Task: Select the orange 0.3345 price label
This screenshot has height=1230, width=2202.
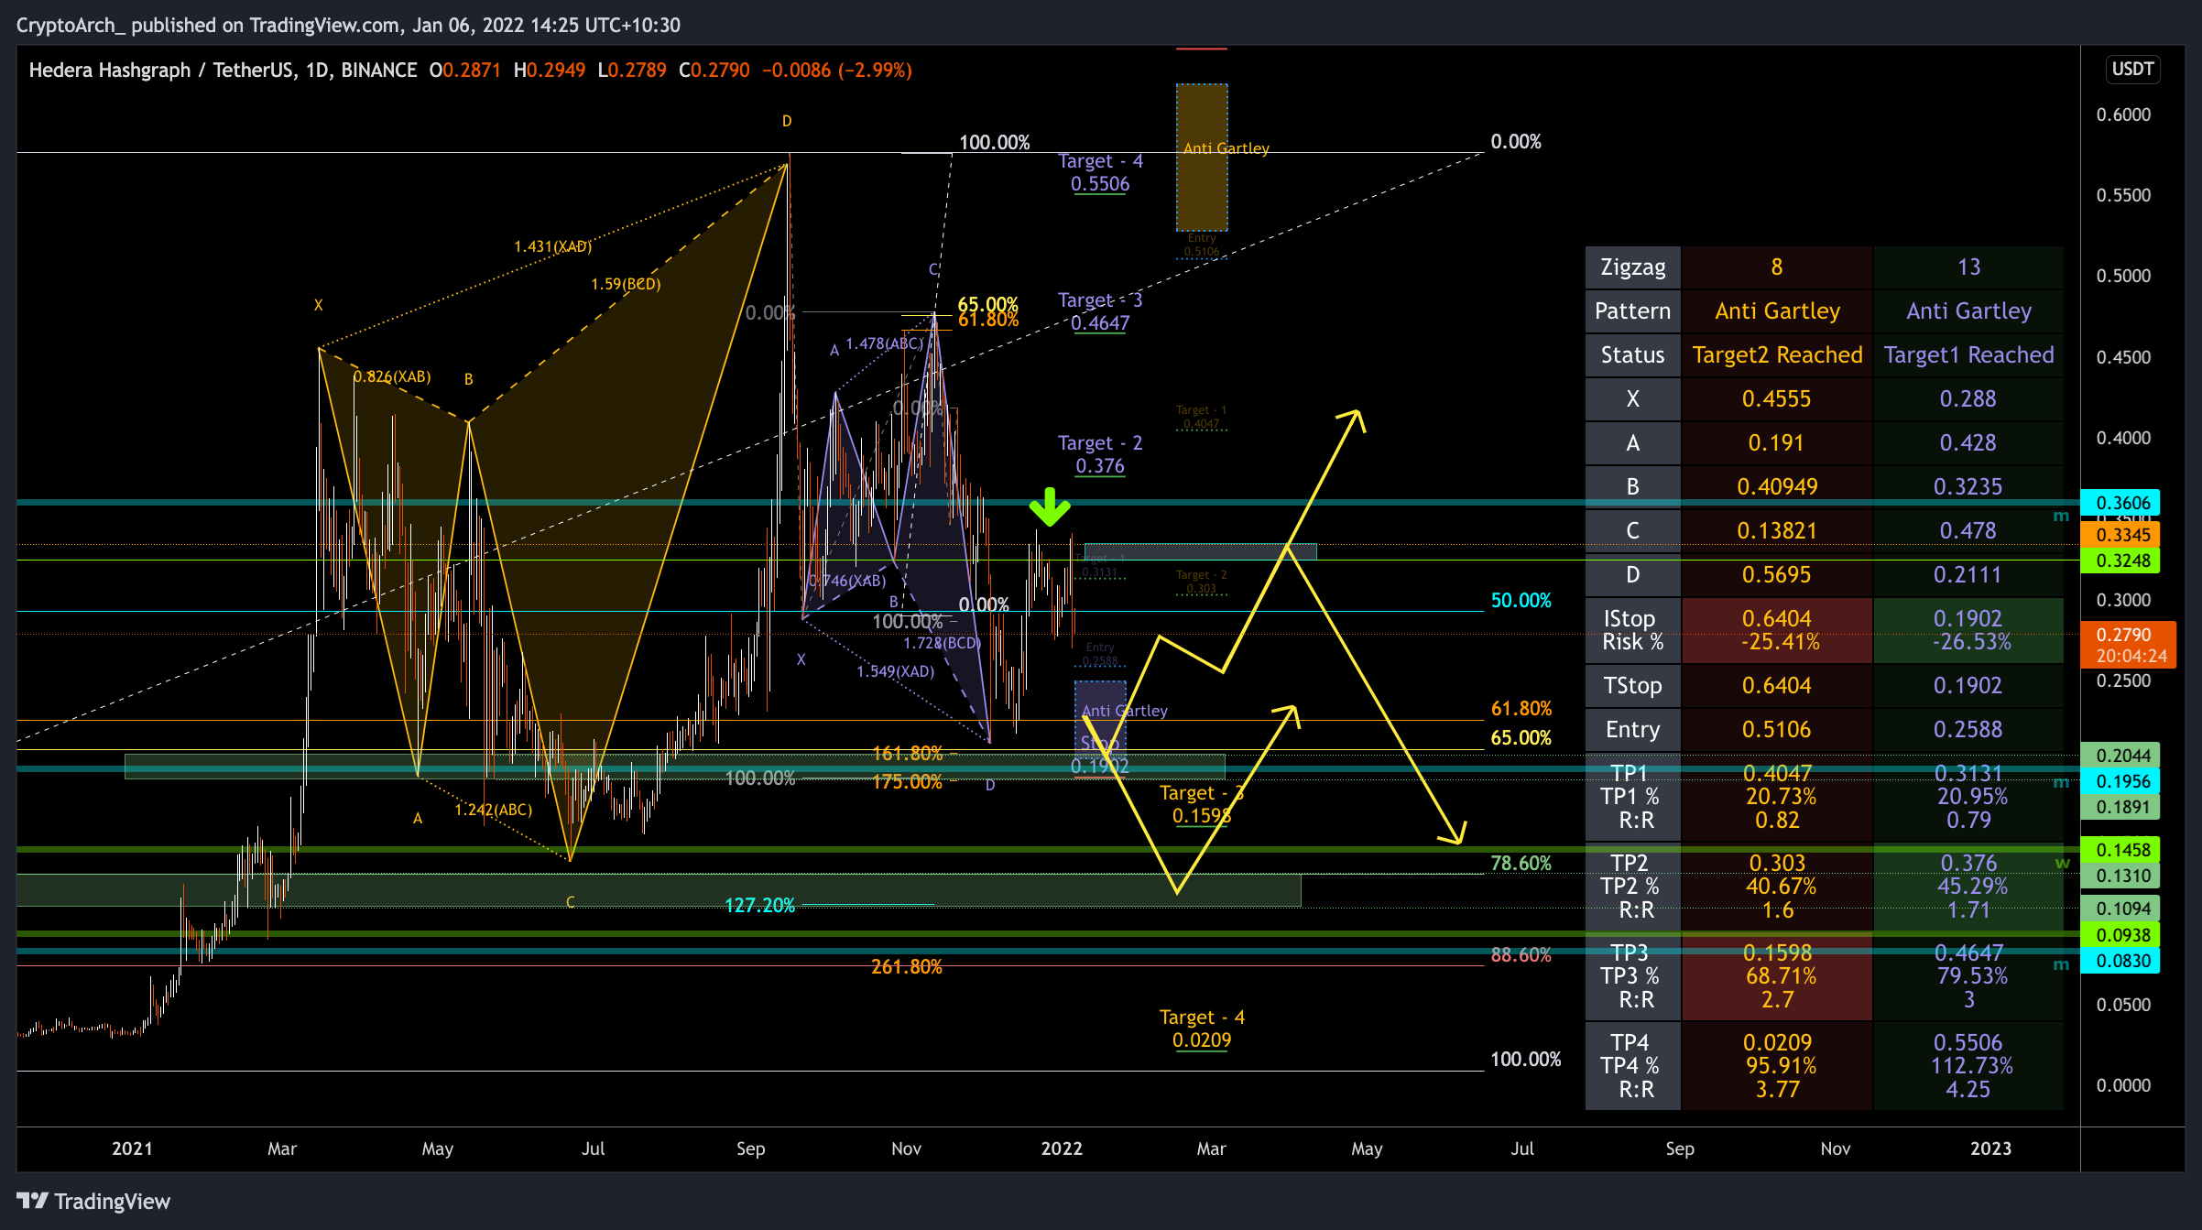Action: click(2121, 534)
